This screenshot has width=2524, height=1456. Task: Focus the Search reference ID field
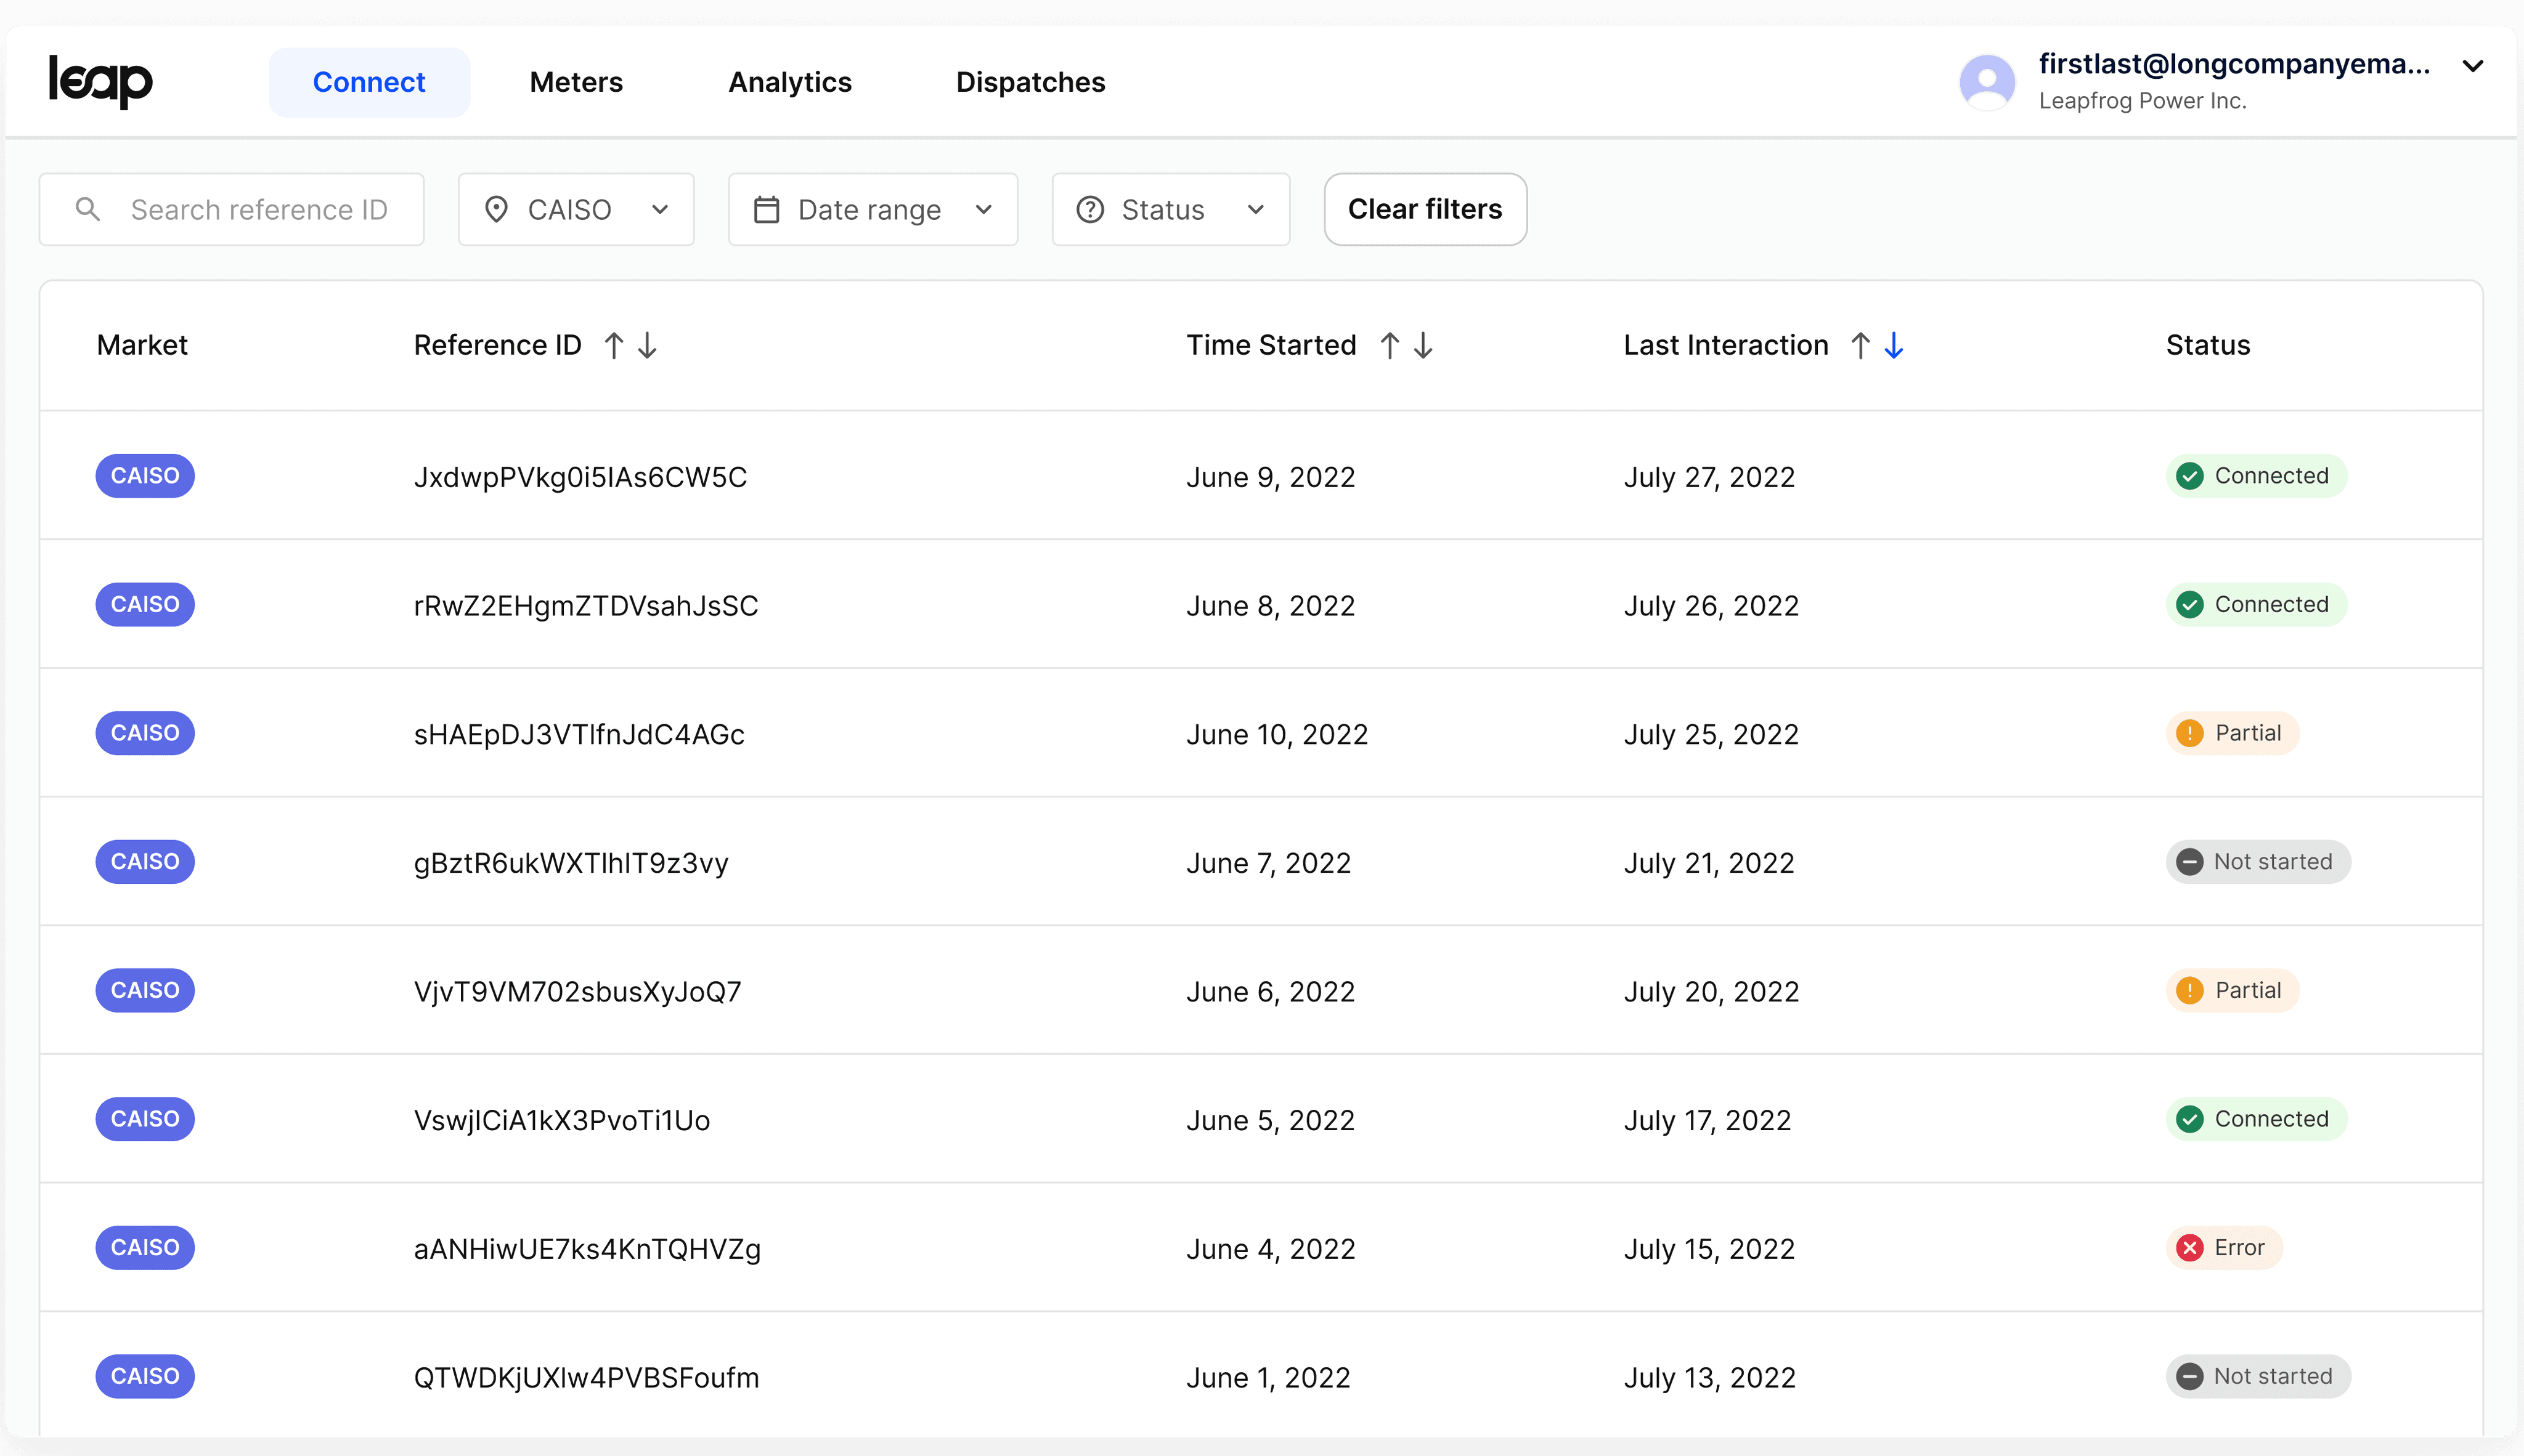click(258, 209)
